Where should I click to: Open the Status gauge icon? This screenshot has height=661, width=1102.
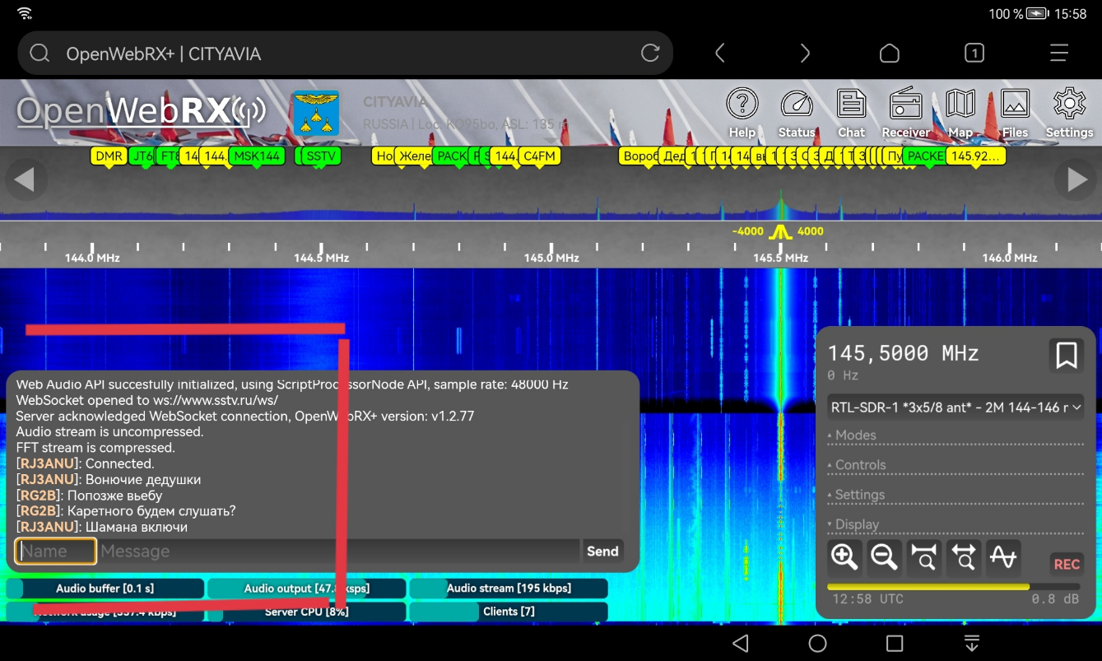(797, 114)
